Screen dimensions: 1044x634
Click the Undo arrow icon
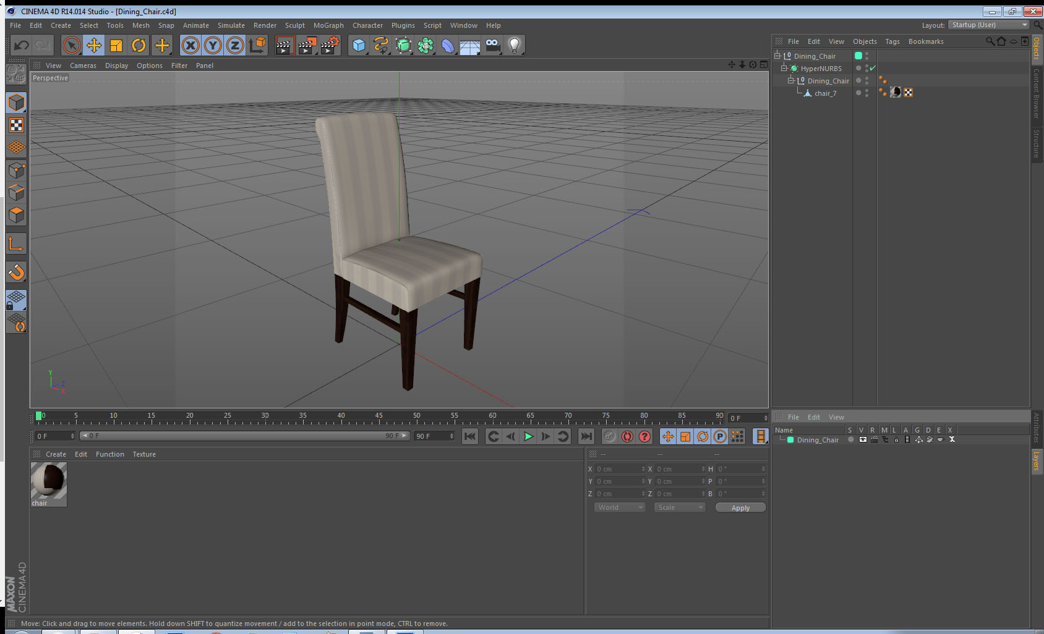[x=21, y=45]
